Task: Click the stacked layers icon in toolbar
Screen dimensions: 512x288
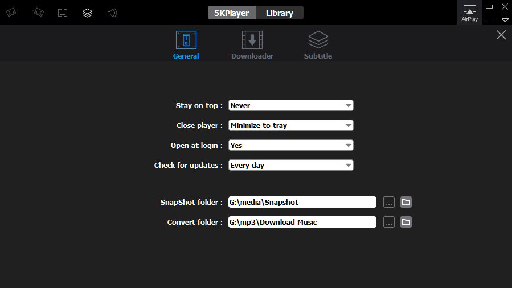Action: coord(87,13)
